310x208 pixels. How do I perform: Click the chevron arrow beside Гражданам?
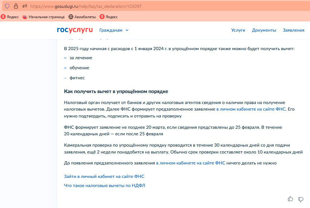click(x=127, y=30)
